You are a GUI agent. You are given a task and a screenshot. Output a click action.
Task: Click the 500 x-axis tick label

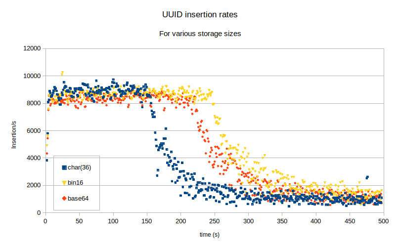click(x=384, y=221)
